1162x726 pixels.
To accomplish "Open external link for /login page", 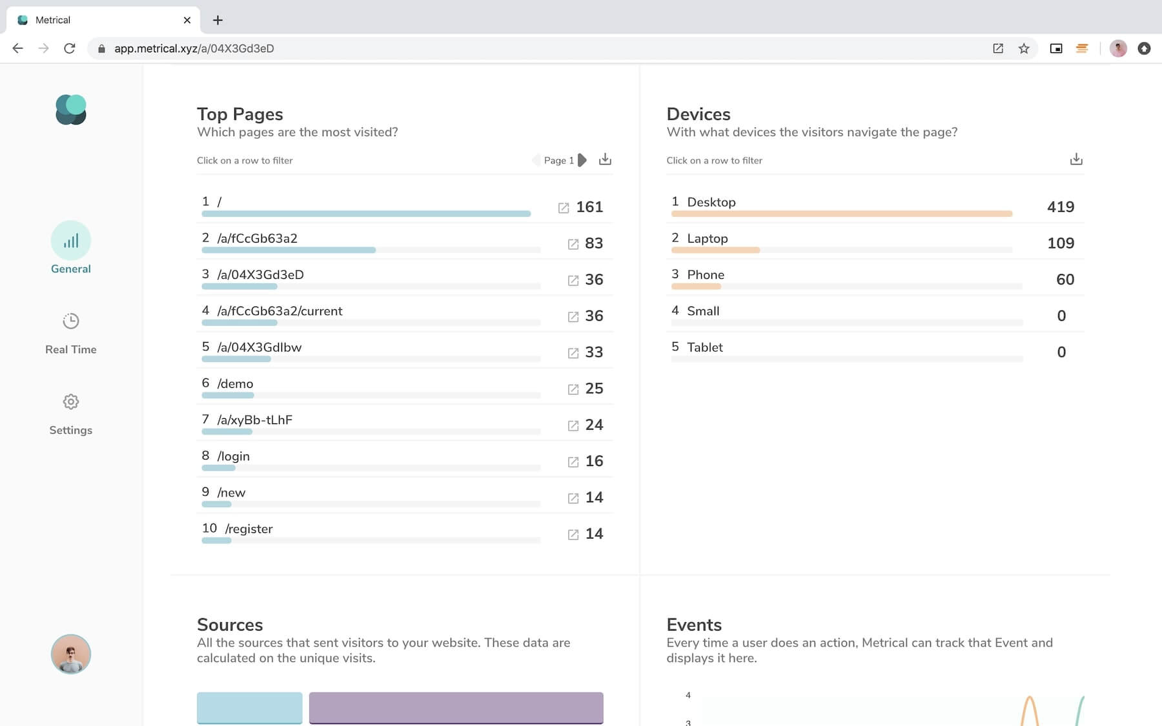I will coord(573,462).
